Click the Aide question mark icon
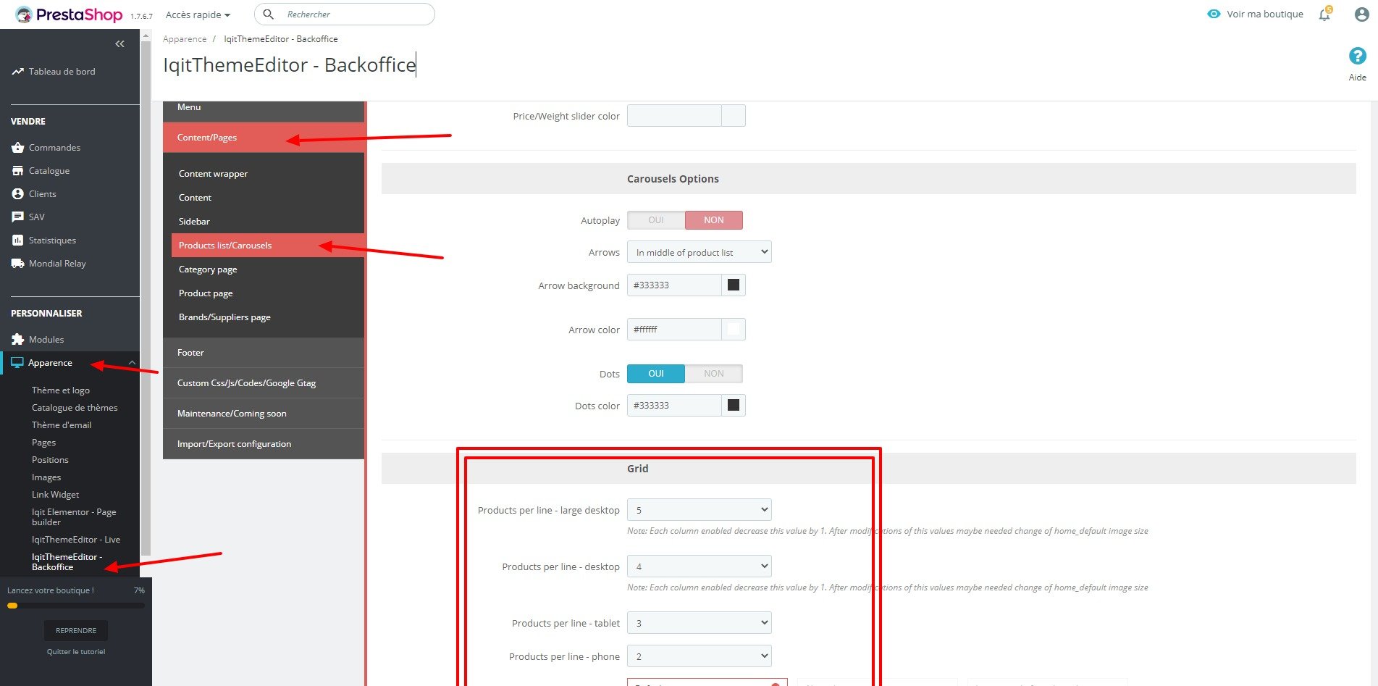The height and width of the screenshot is (686, 1378). tap(1358, 56)
